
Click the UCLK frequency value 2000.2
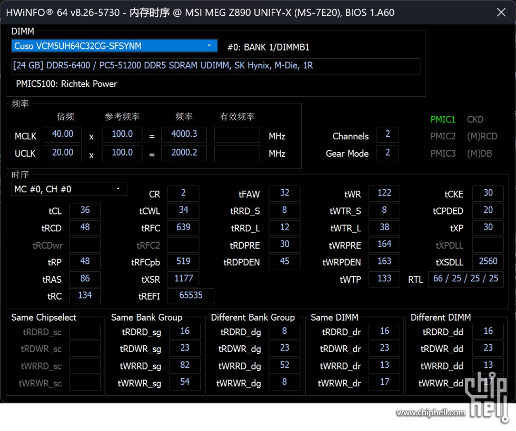(184, 152)
